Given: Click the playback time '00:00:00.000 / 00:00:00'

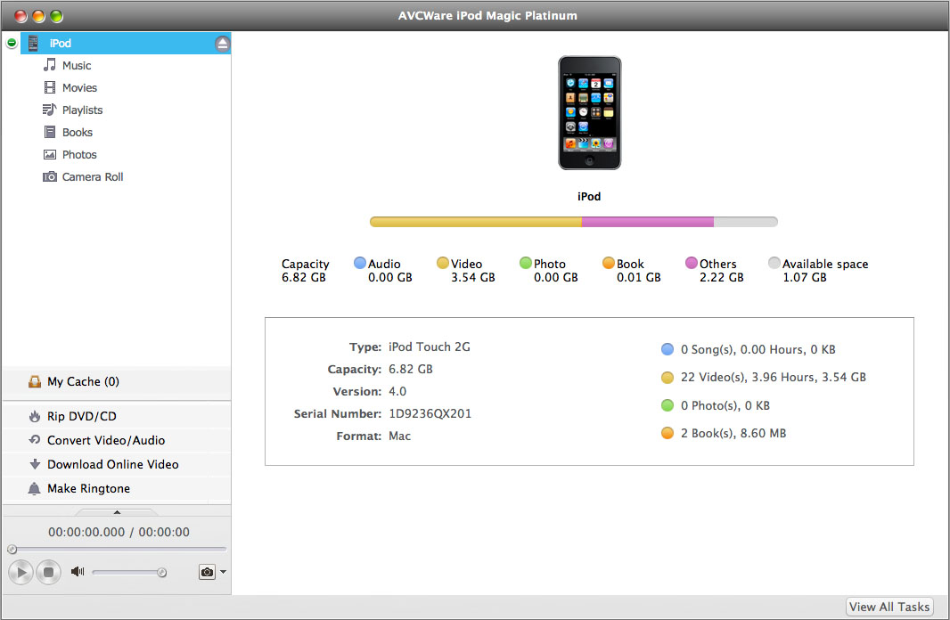Looking at the screenshot, I should [119, 532].
